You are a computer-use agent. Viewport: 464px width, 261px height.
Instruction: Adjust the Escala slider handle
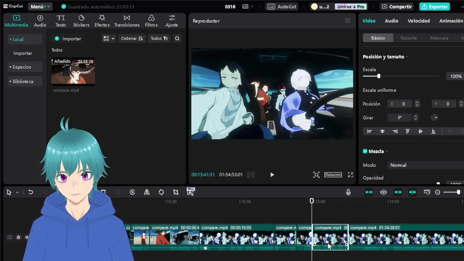(x=378, y=76)
